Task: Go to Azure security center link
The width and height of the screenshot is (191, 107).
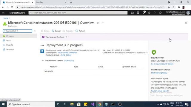Action: click(x=163, y=64)
